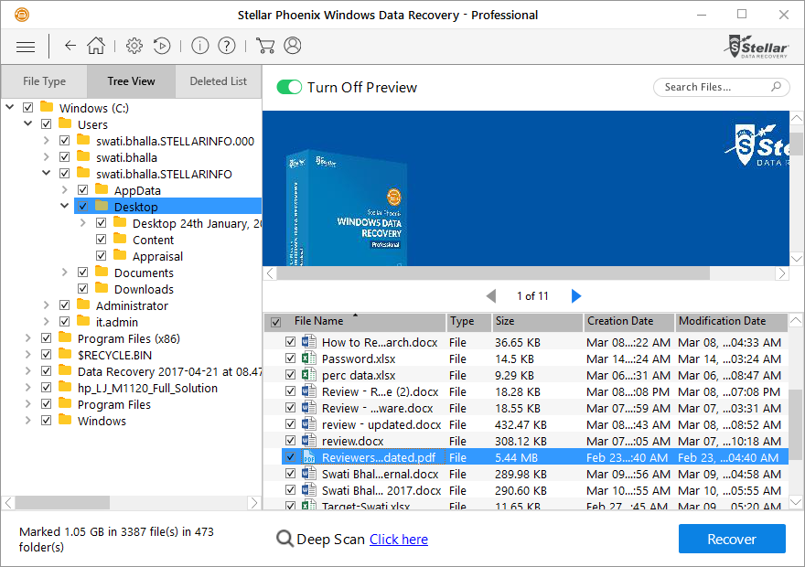This screenshot has height=567, width=805.
Task: Expand the Administrator folder node
Action: (x=47, y=305)
